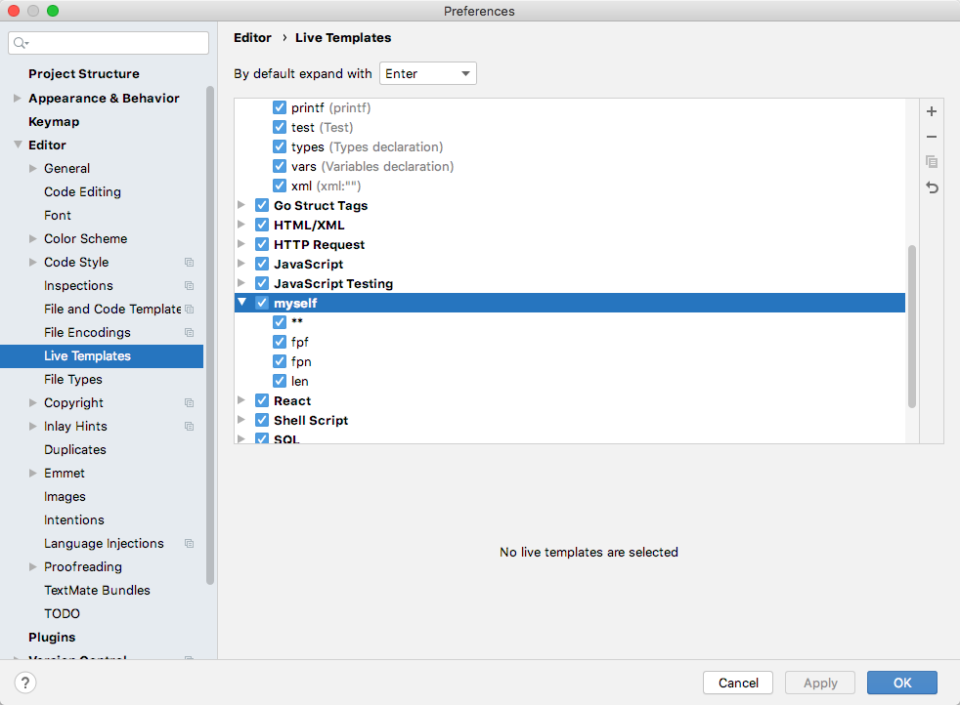The height and width of the screenshot is (705, 960).
Task: Click the search magnifier icon in the sidebar
Action: [21, 43]
